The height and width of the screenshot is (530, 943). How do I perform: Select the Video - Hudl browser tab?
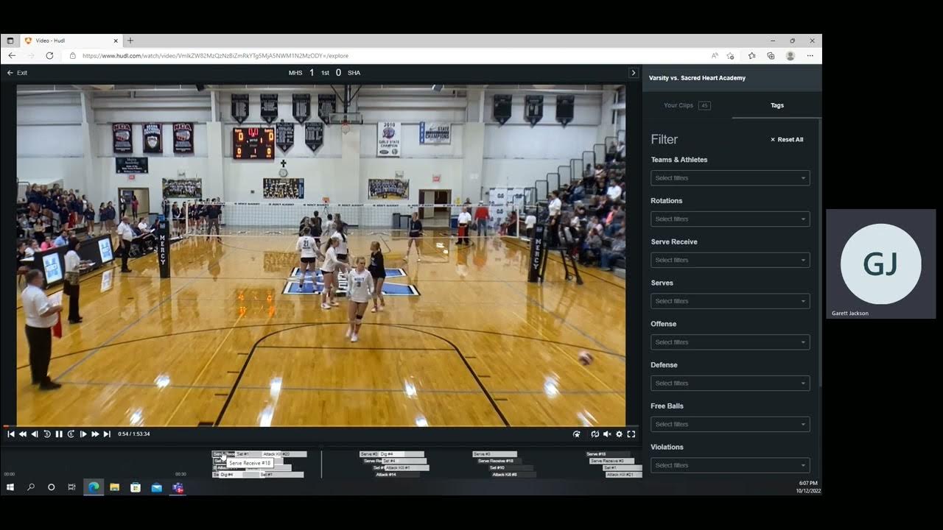tap(71, 40)
